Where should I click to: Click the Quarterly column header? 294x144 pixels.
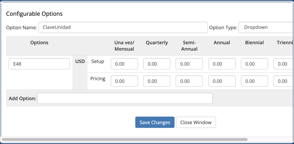(x=157, y=43)
